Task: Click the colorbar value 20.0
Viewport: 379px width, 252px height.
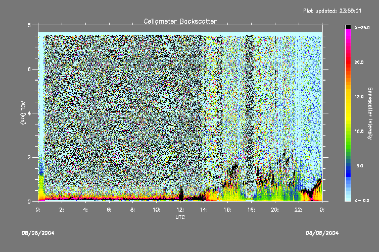Action: point(359,62)
